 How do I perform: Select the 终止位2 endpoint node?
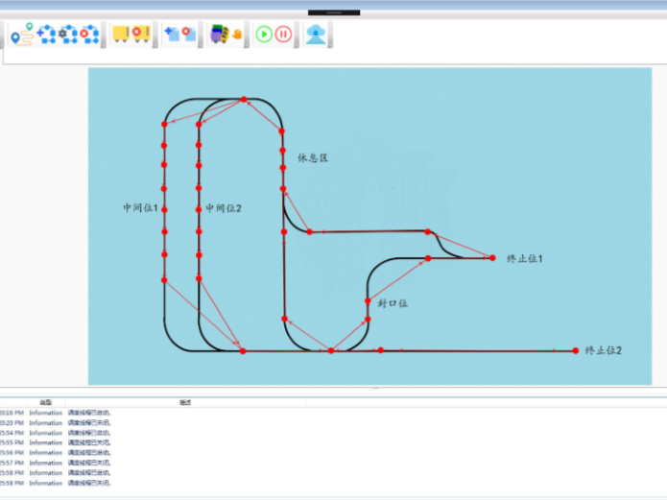pos(576,350)
